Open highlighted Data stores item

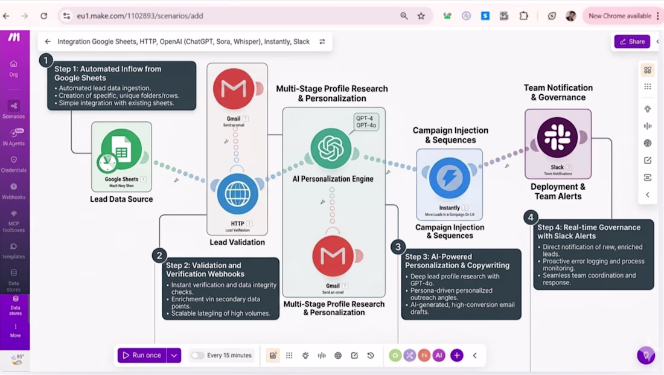tap(15, 306)
